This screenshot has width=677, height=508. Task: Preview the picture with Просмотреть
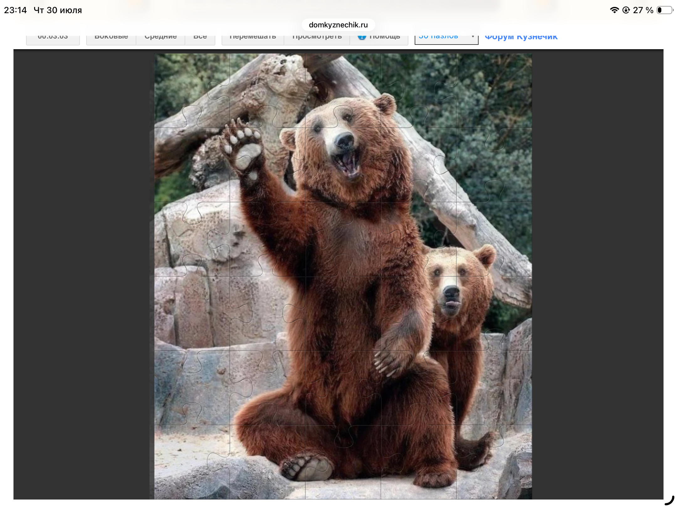click(x=317, y=38)
